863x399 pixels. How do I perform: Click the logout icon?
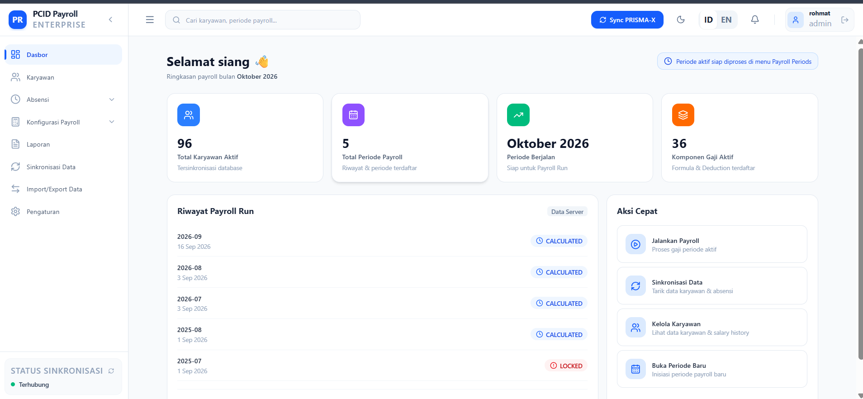[844, 20]
